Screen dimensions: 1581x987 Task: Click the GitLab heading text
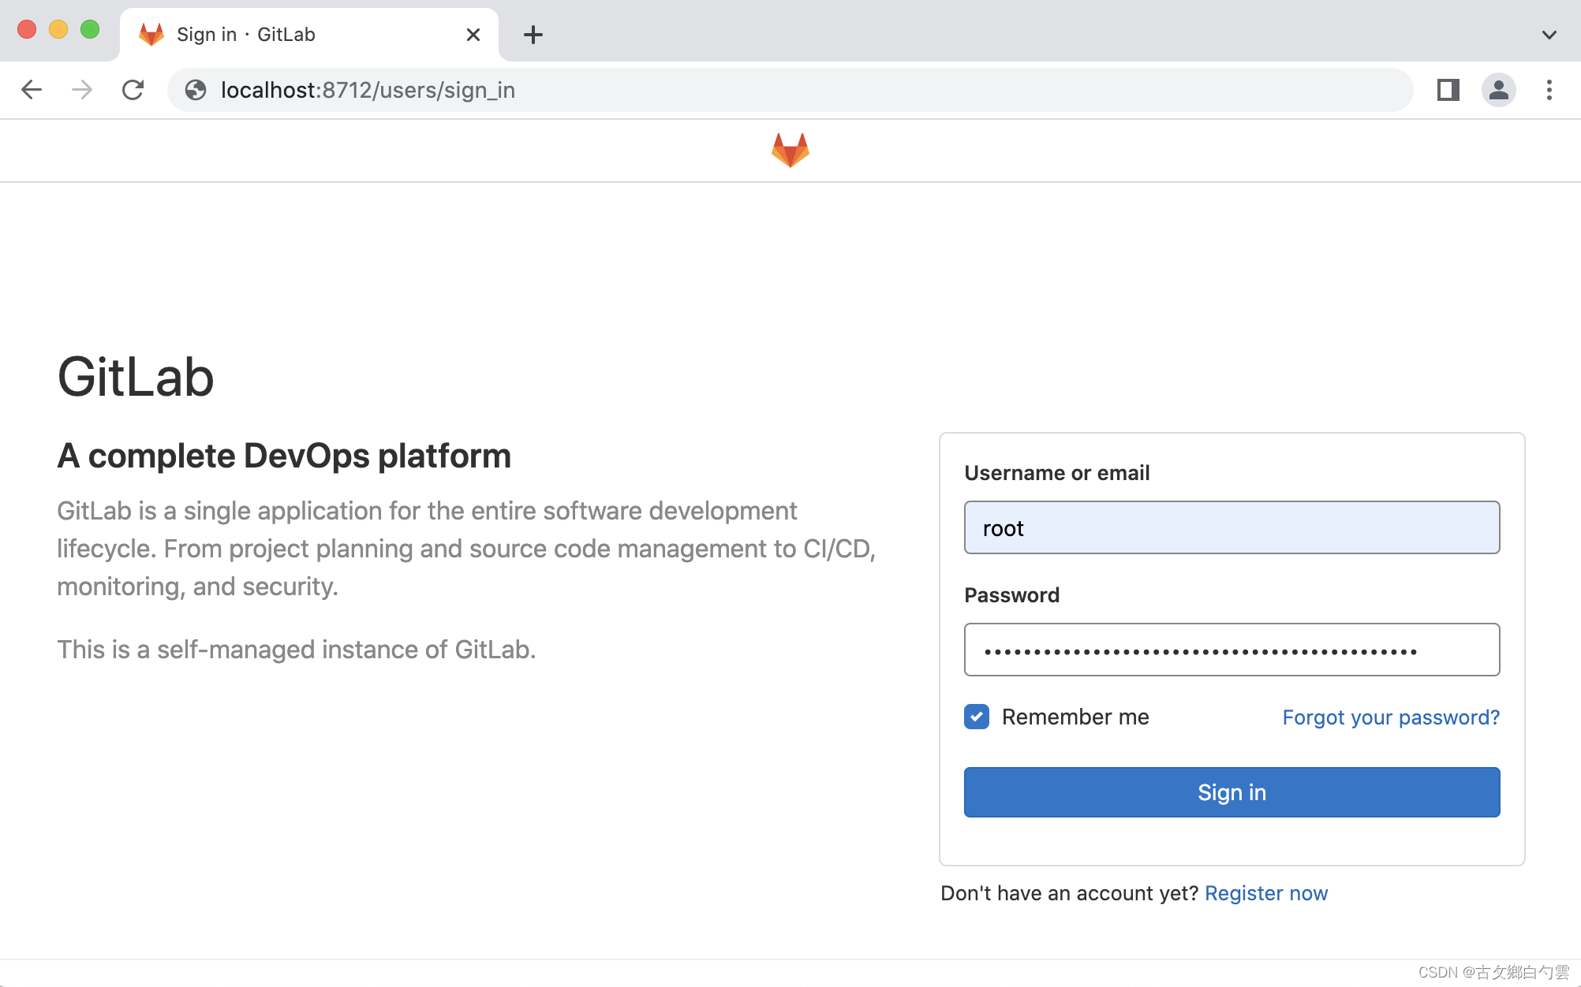click(x=136, y=377)
